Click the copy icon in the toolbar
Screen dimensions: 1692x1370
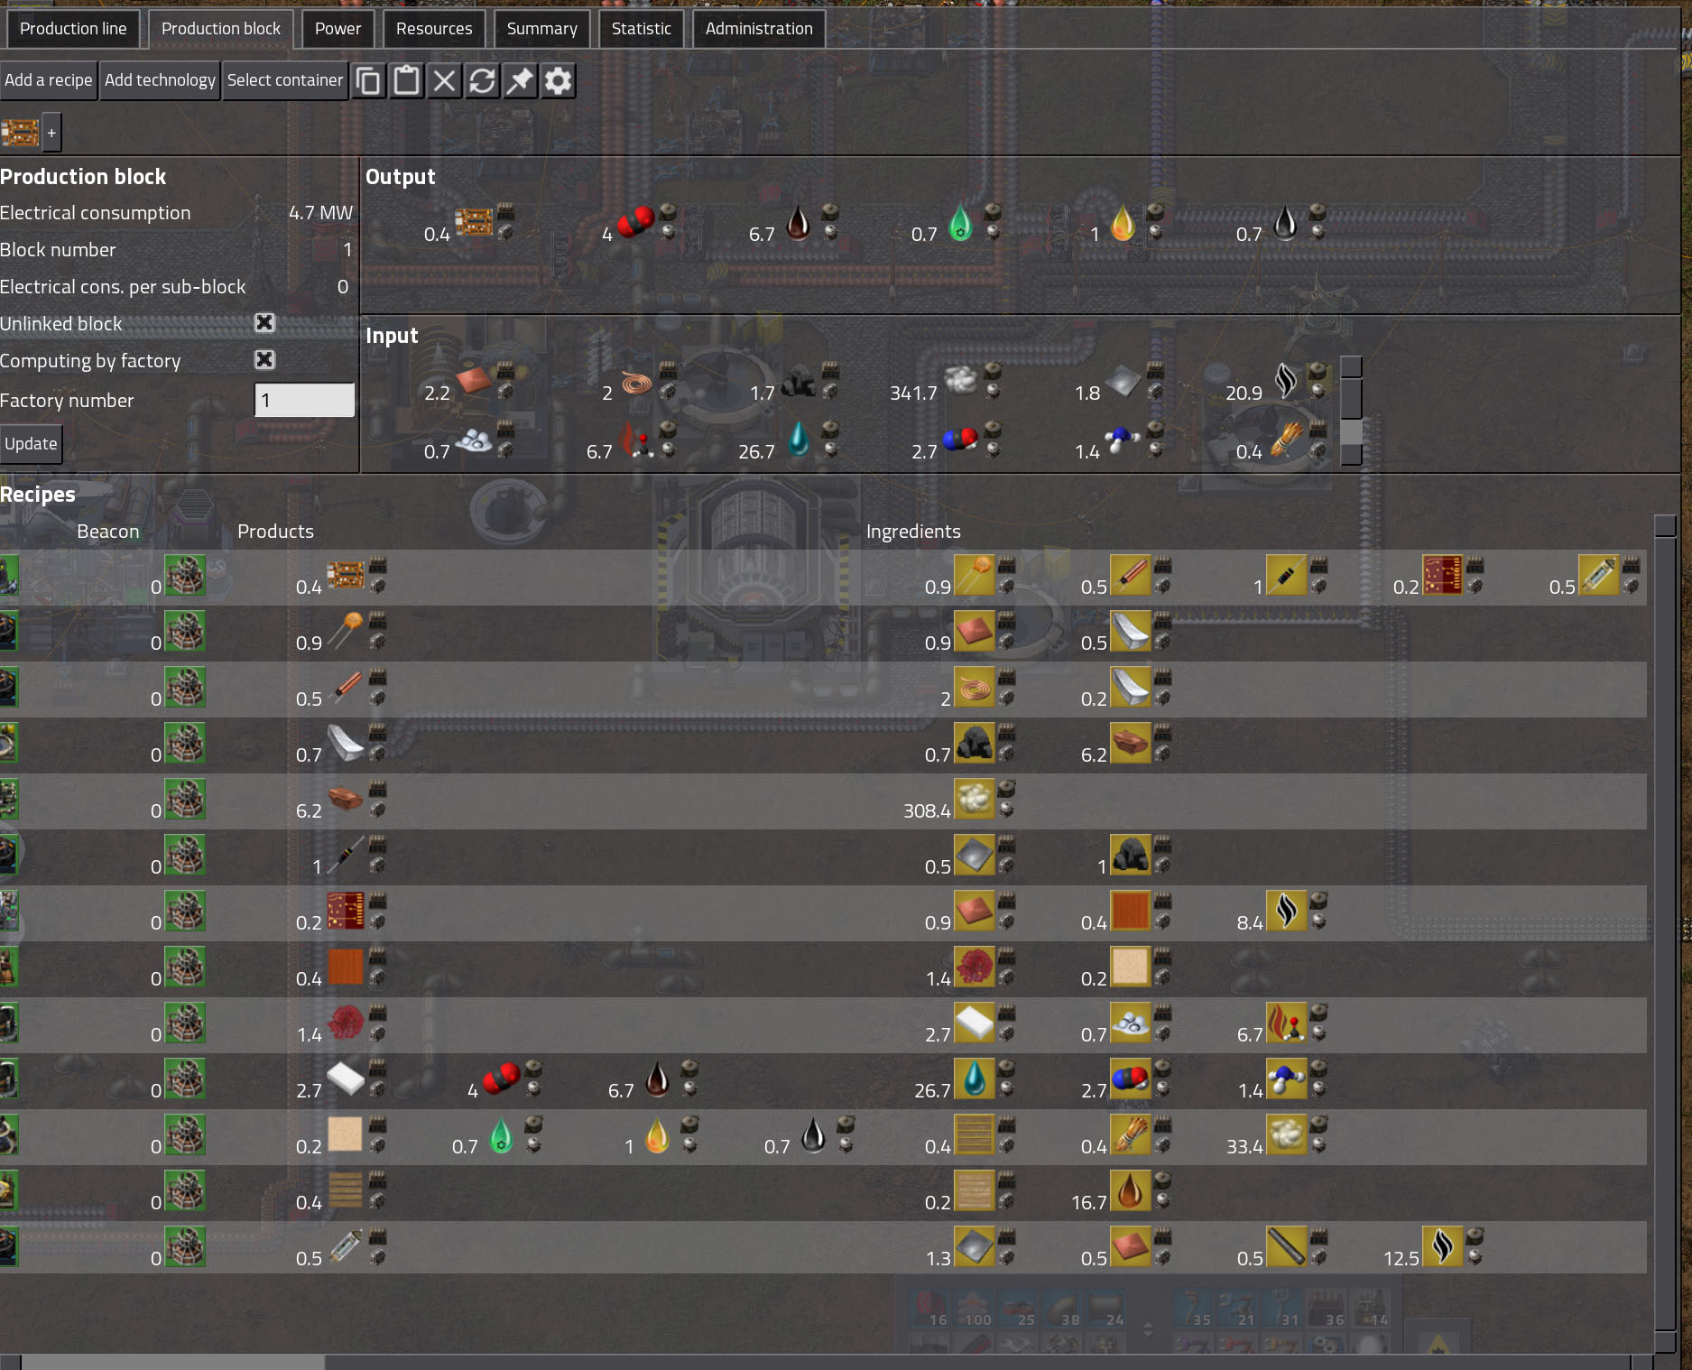[x=368, y=81]
